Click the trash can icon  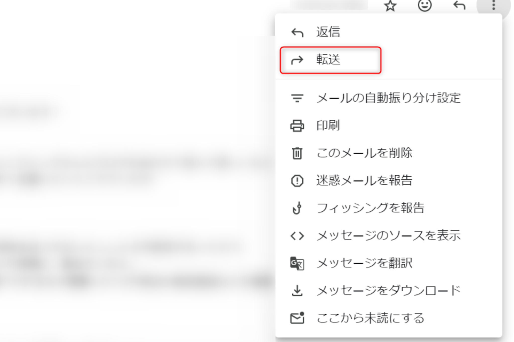tap(297, 153)
